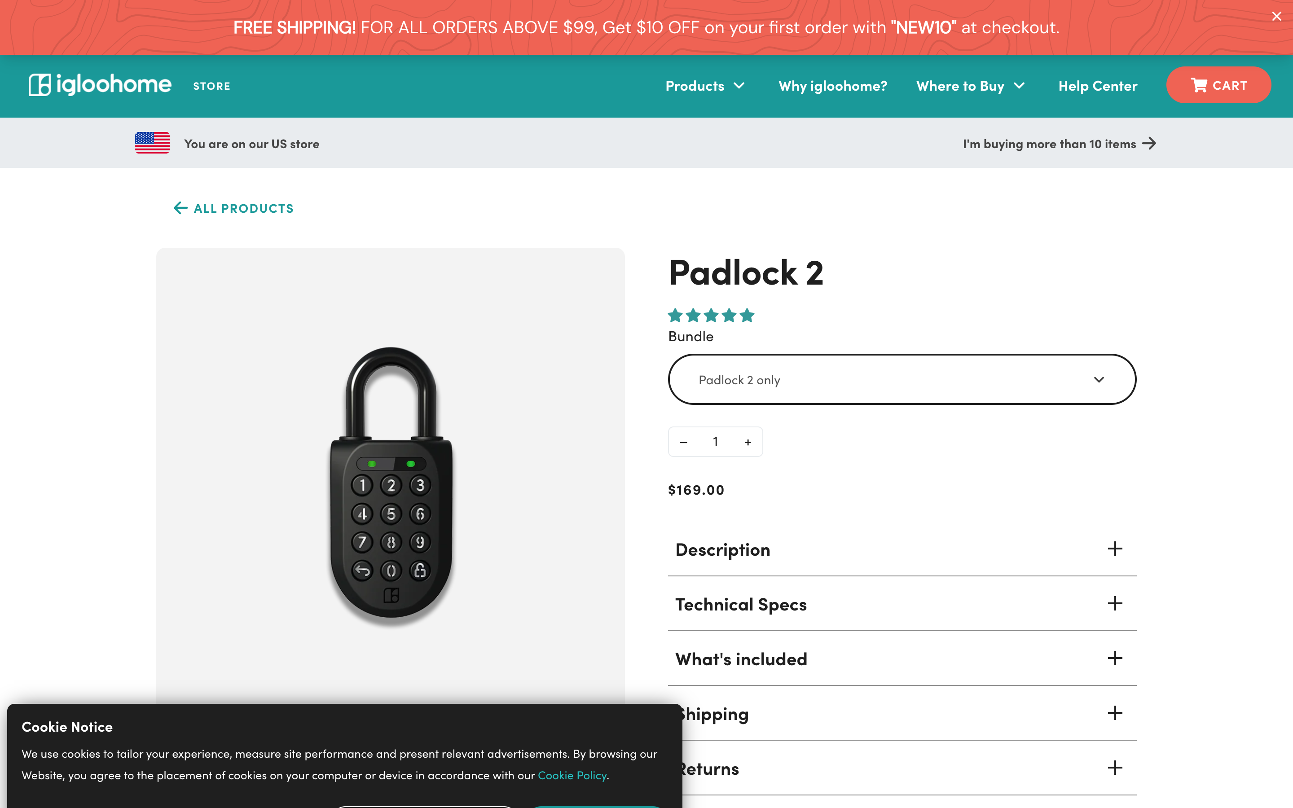The width and height of the screenshot is (1293, 808).
Task: Select the Why igloohome? menu item
Action: (832, 85)
